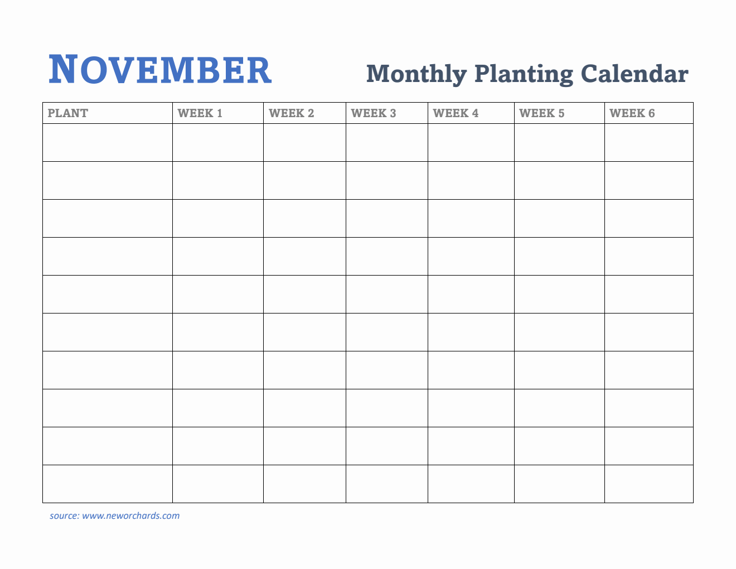Select the Monthly Planting Calendar heading

527,74
